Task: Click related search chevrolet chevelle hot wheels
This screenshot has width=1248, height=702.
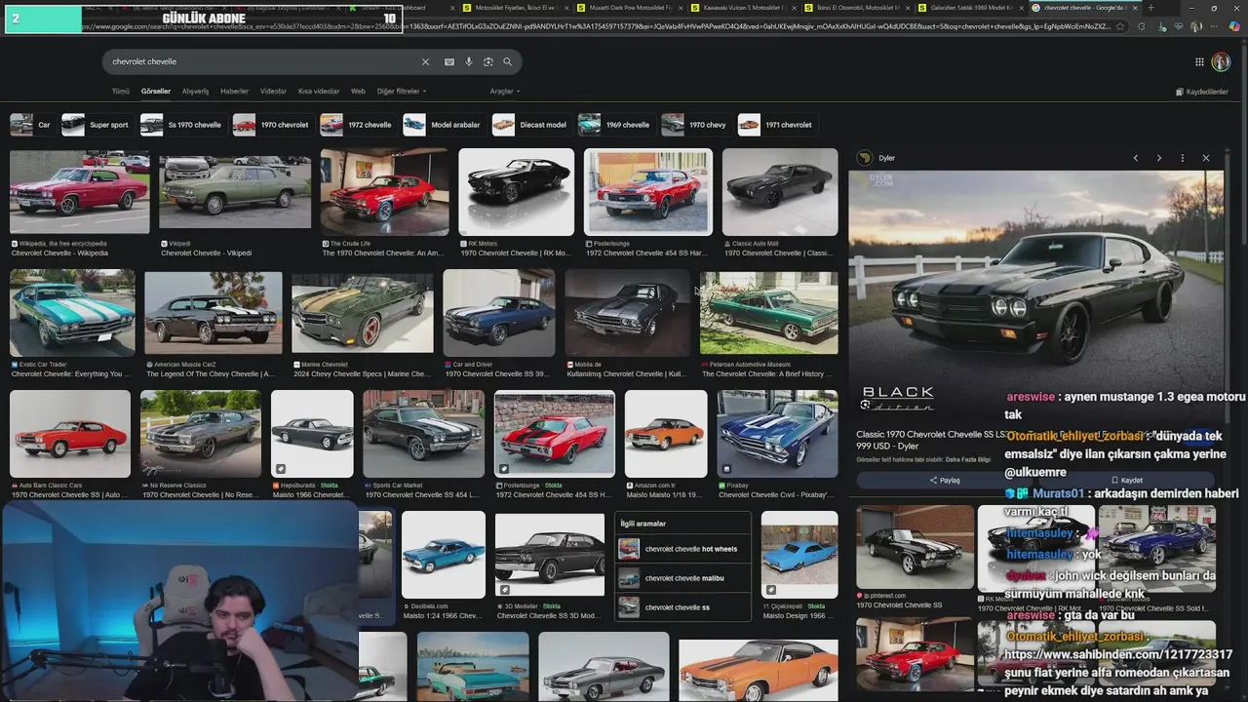Action: pos(682,549)
